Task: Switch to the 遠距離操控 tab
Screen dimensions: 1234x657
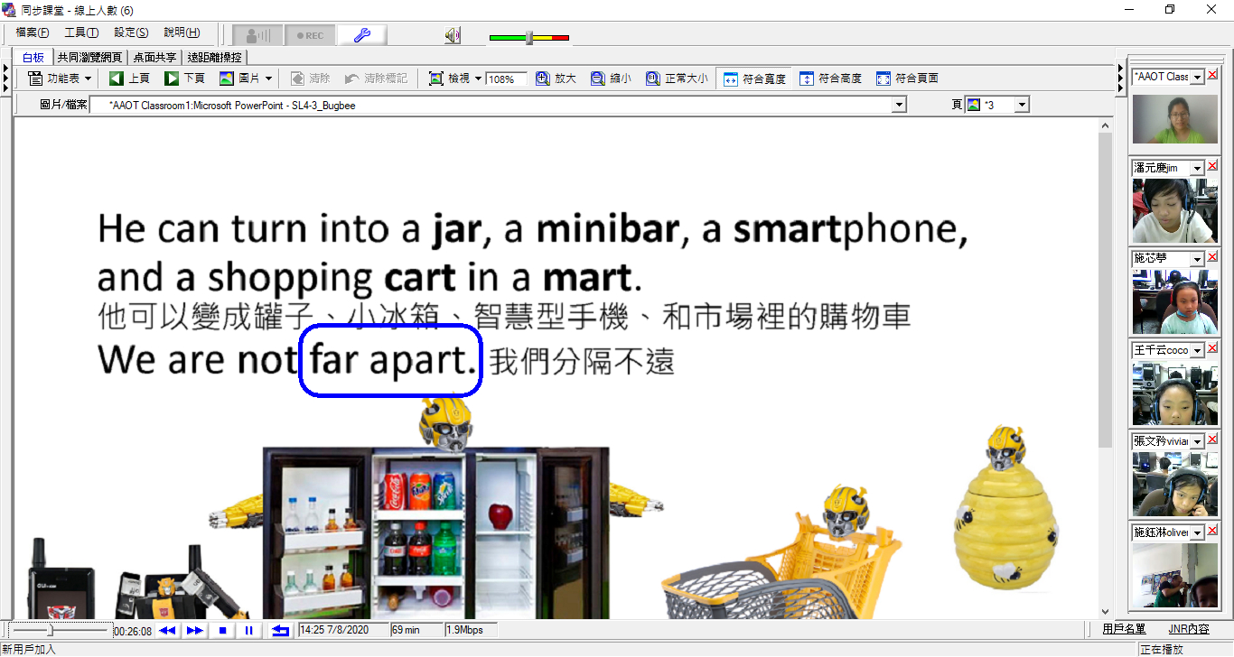Action: [214, 57]
